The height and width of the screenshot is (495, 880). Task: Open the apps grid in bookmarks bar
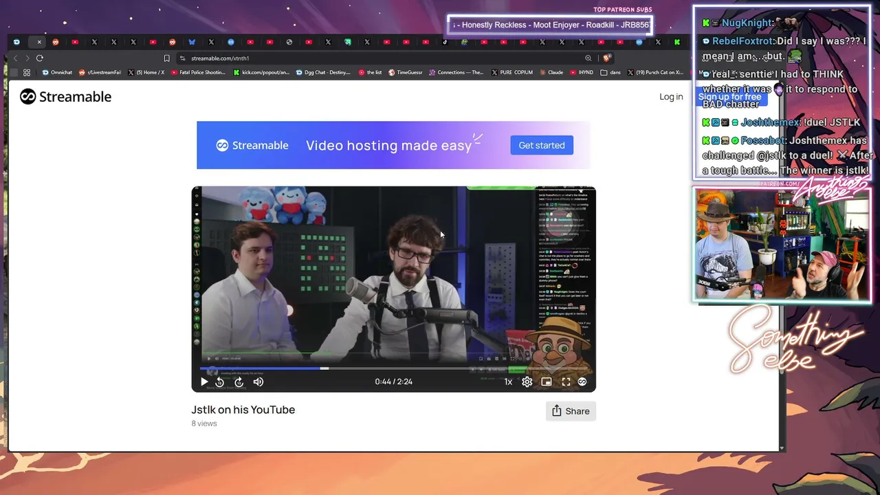[x=27, y=72]
